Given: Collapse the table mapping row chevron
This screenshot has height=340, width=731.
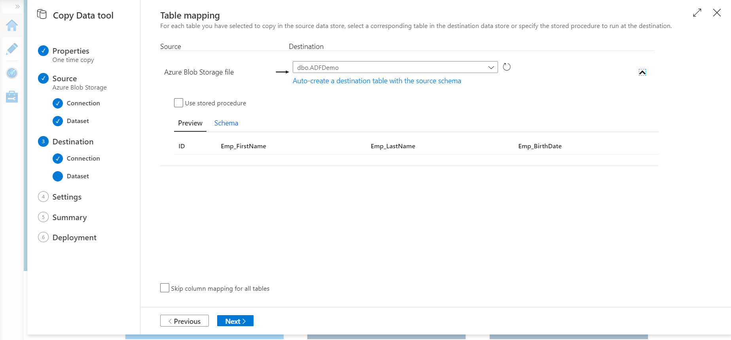Looking at the screenshot, I should (642, 72).
